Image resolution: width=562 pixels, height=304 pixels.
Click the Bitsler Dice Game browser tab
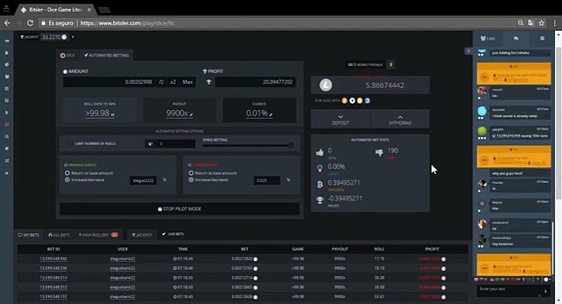[56, 10]
